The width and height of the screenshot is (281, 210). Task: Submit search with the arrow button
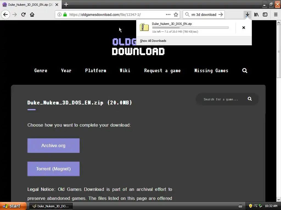click(x=221, y=14)
